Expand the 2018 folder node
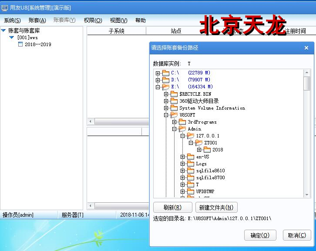Image resolution: width=316 pixels, height=251 pixels. click(x=199, y=150)
